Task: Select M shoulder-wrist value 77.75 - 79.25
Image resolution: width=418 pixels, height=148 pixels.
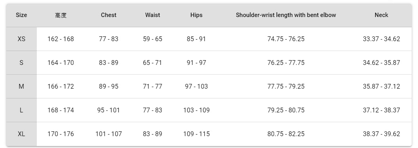Action: (x=286, y=86)
